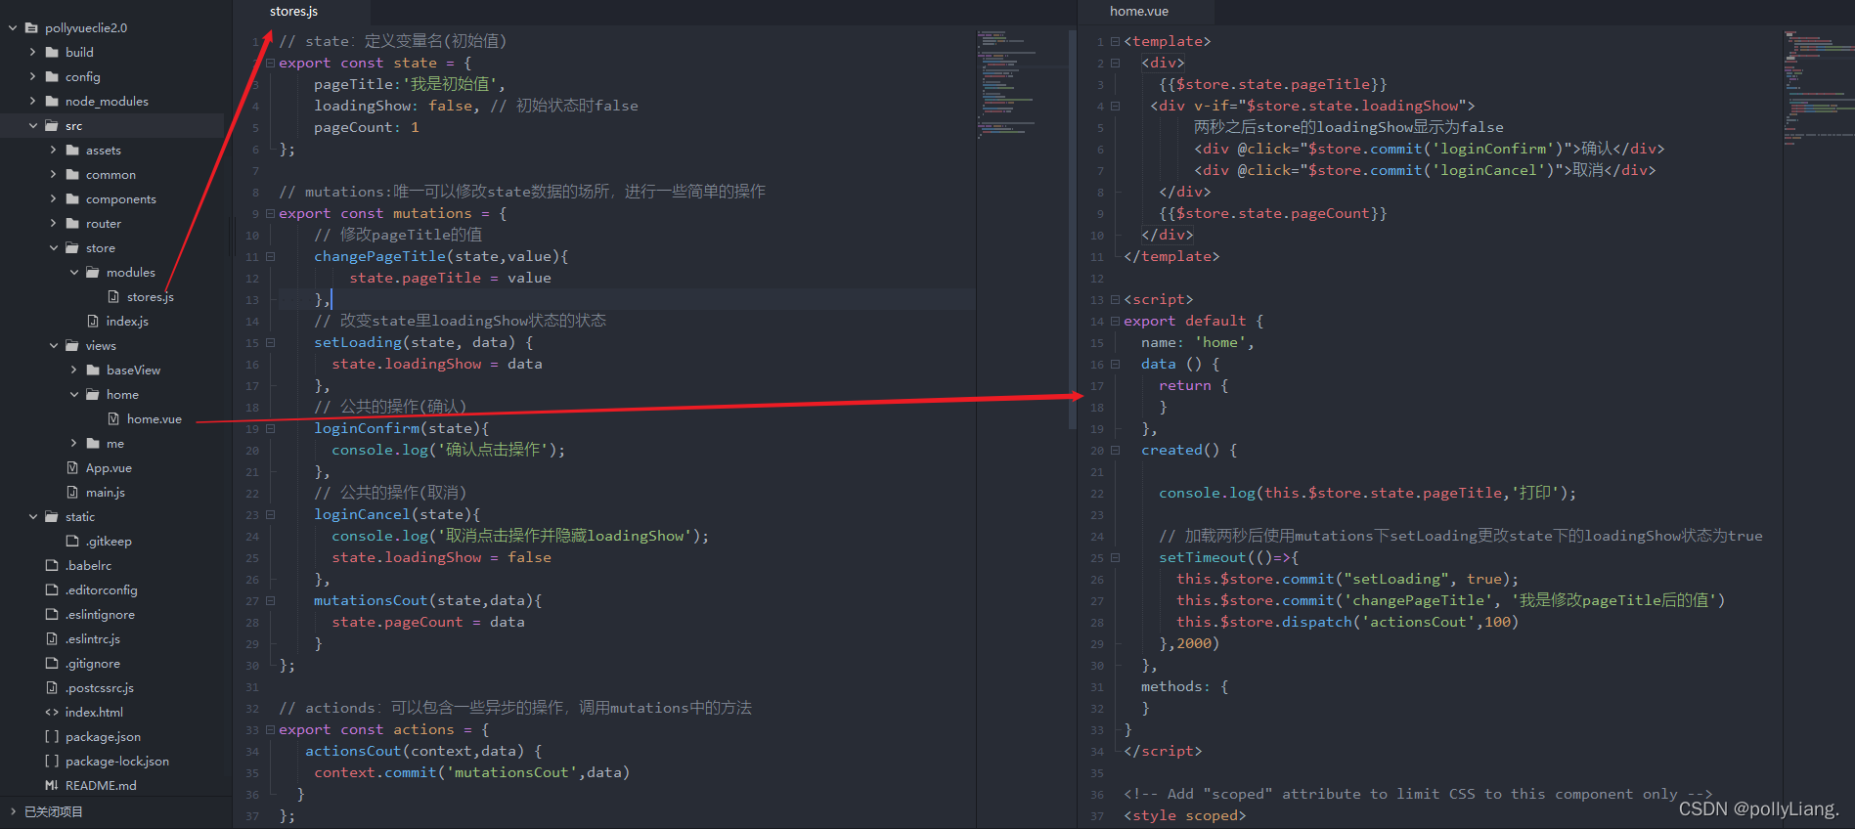Click the README.md markdown icon
The width and height of the screenshot is (1855, 829).
click(x=52, y=786)
